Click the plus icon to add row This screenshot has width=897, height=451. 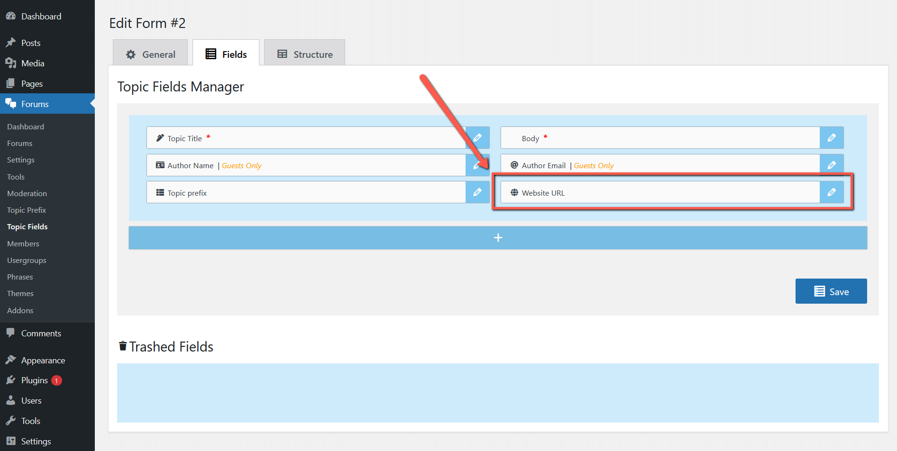click(x=498, y=238)
